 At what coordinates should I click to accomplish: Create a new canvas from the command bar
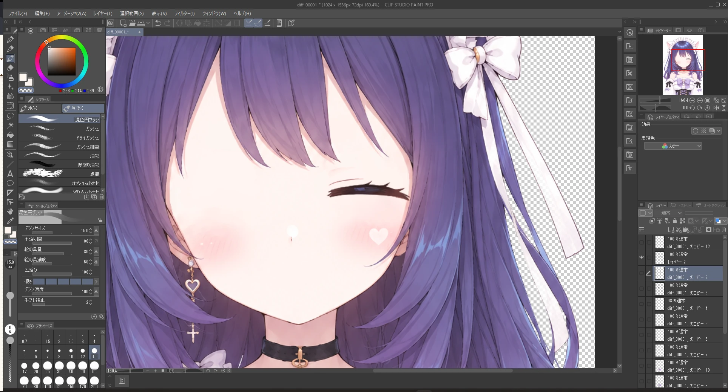[x=123, y=23]
